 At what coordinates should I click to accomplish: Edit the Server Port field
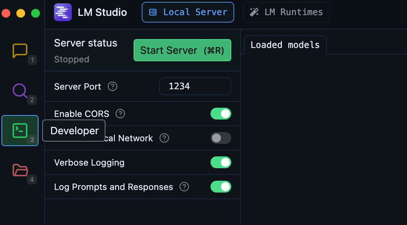pyautogui.click(x=195, y=86)
